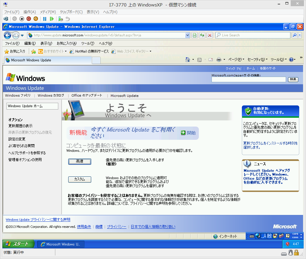The width and height of the screenshot is (306, 259).
Task: Open recent pages dropdown beside forward button
Action: [x=22, y=36]
